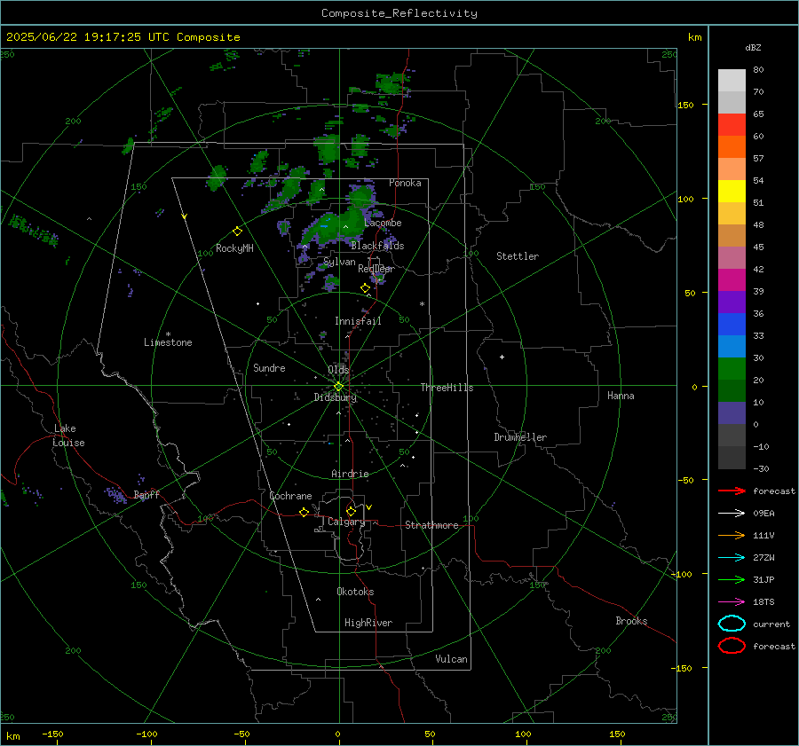
Task: Click the Ponoka city label
Action: tap(405, 183)
